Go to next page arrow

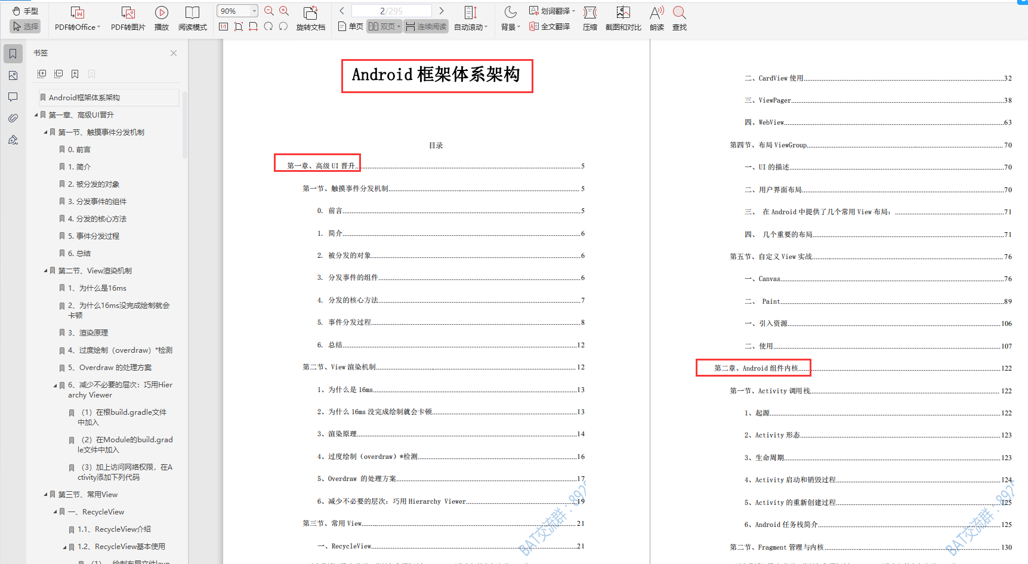[x=442, y=11]
